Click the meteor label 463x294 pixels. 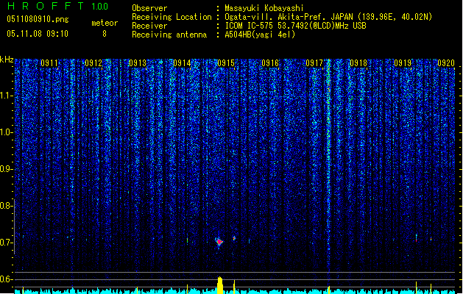[x=105, y=23]
